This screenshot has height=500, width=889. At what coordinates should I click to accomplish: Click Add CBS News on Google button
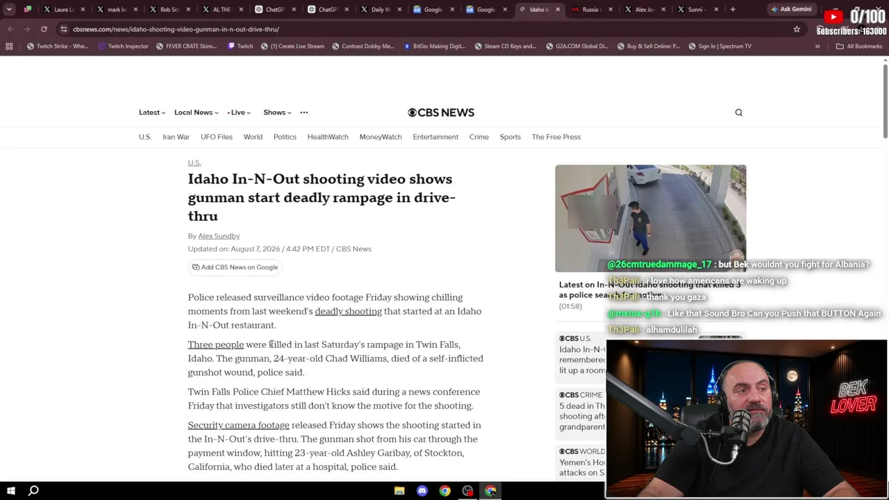[235, 267]
